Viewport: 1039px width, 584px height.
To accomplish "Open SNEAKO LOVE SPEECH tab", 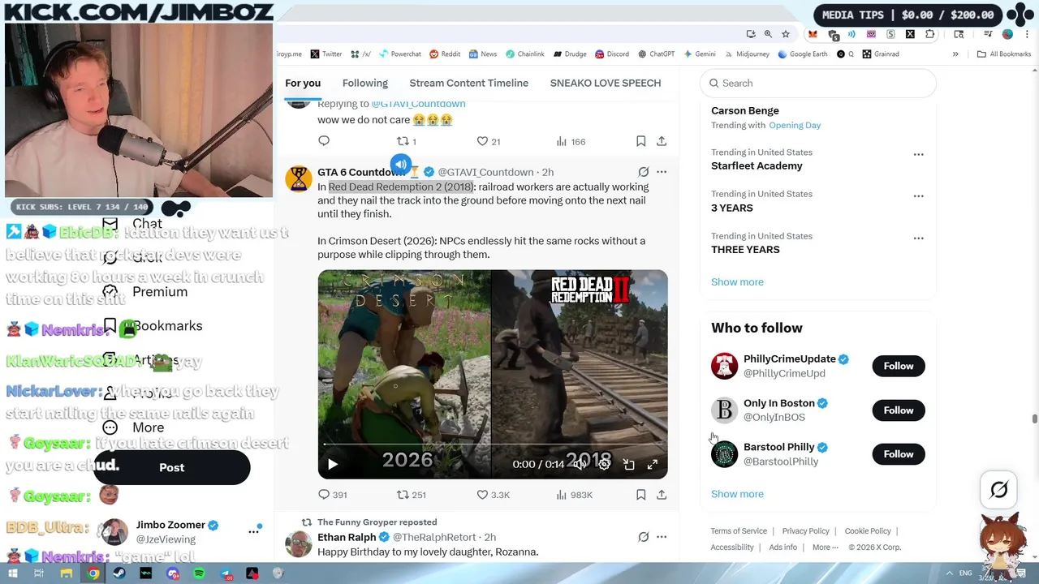I will [x=606, y=83].
